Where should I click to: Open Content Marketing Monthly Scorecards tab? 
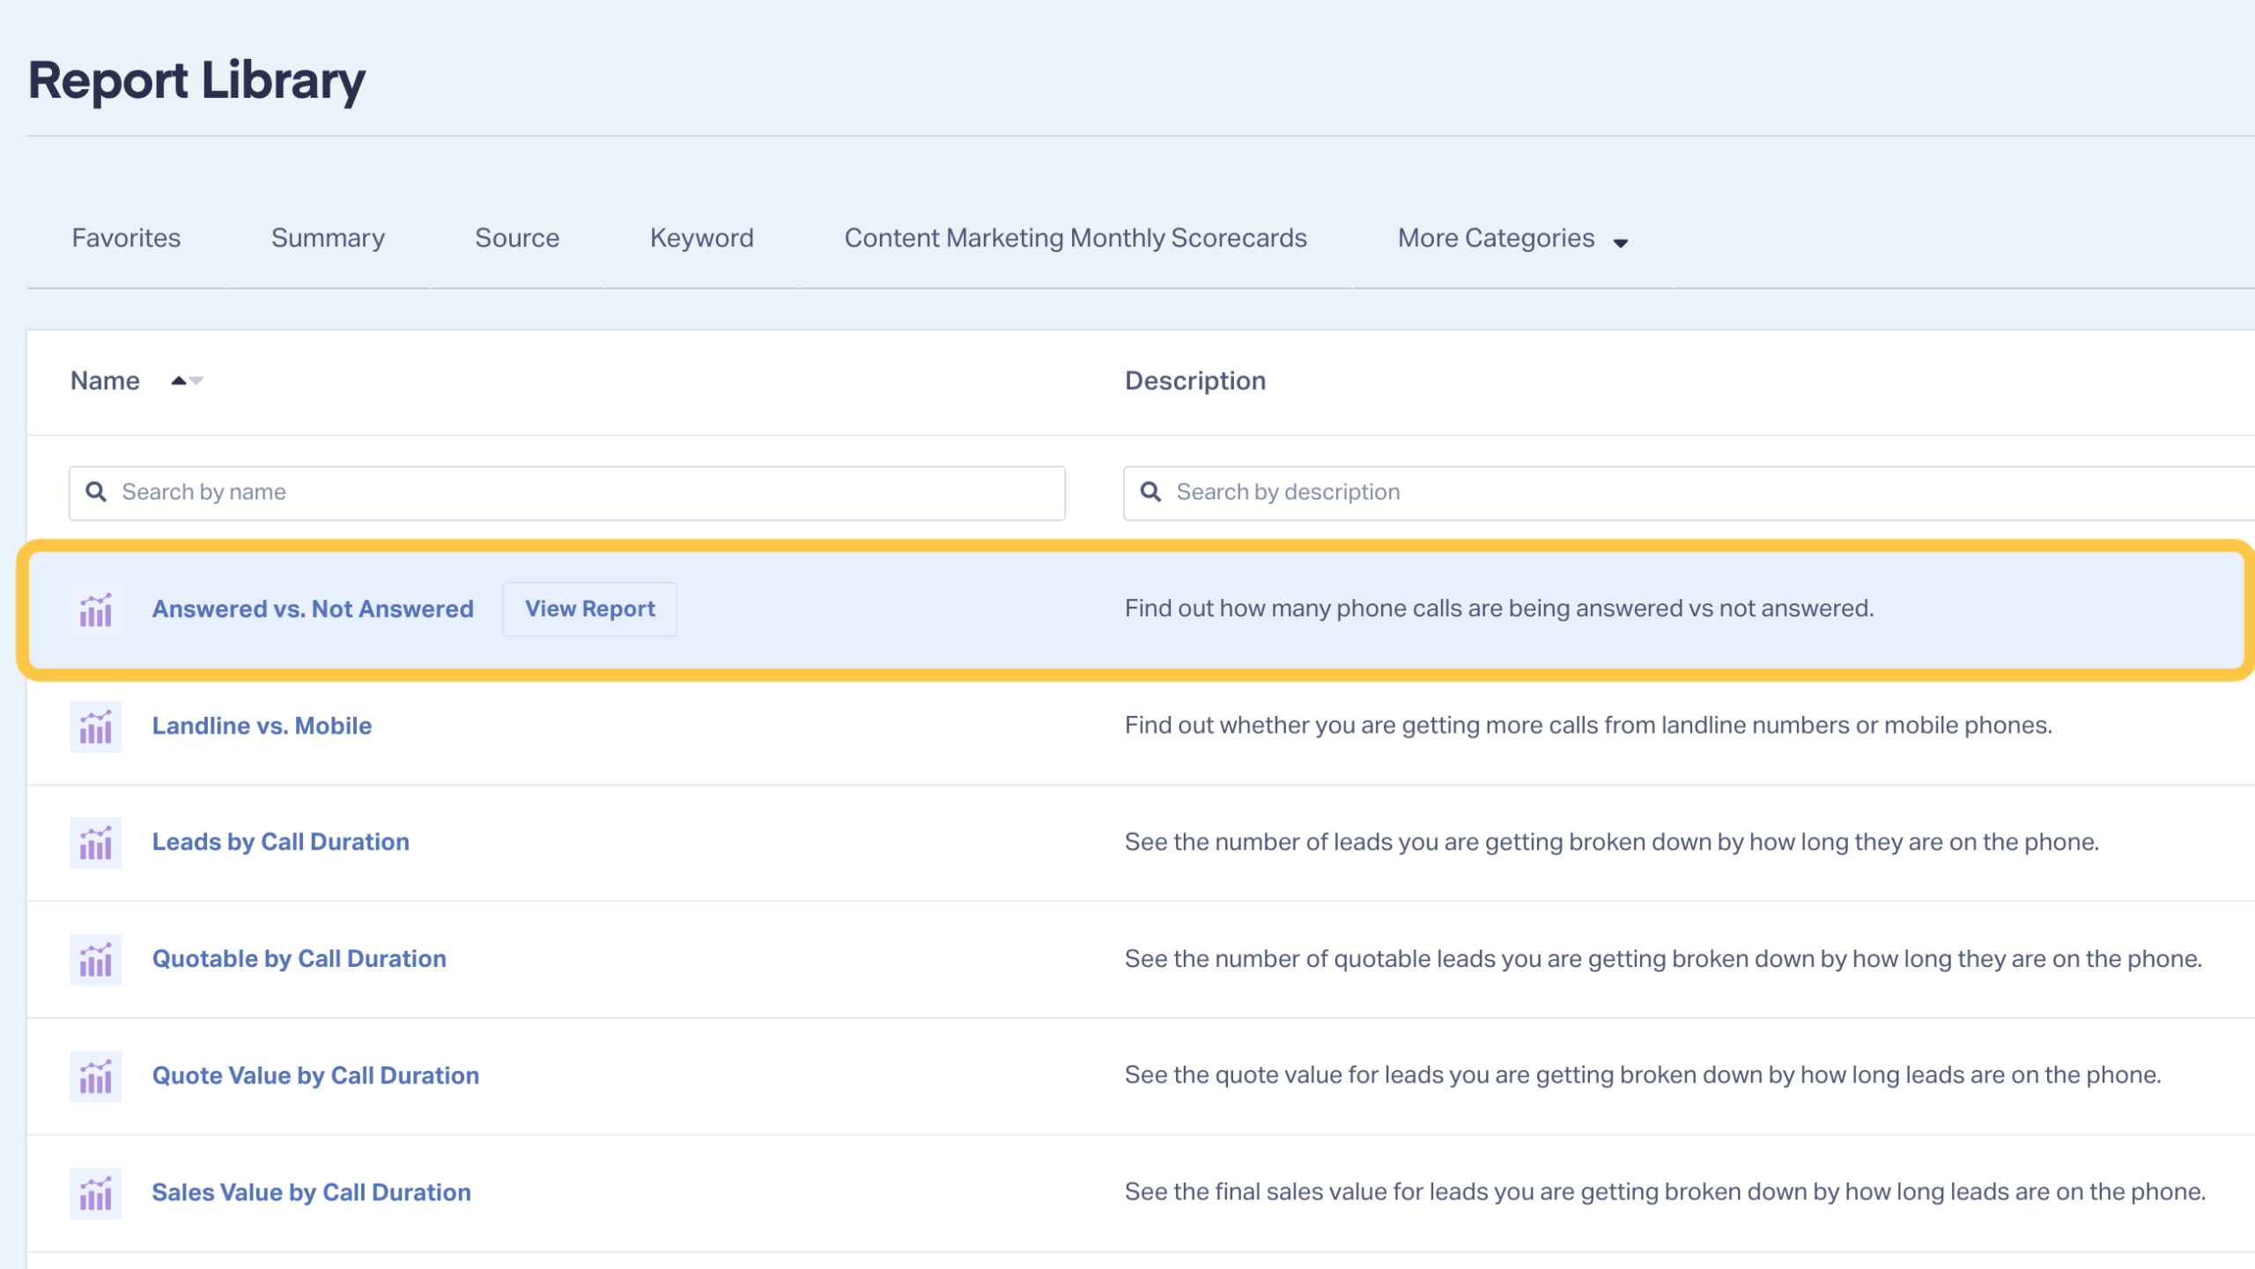click(x=1076, y=238)
